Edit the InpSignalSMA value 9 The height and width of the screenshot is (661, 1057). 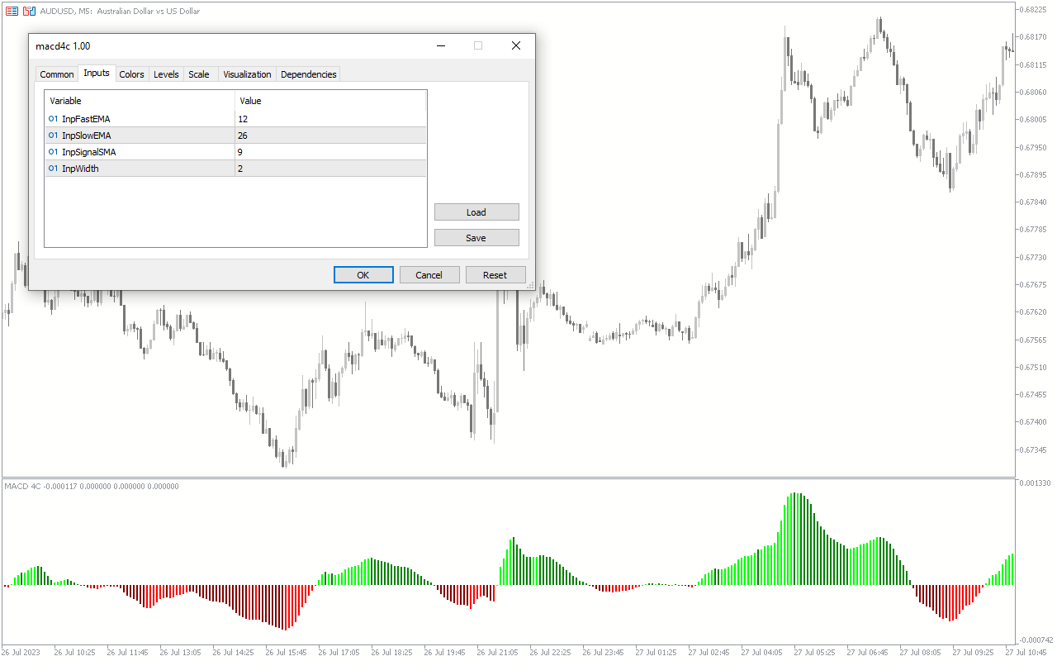330,152
